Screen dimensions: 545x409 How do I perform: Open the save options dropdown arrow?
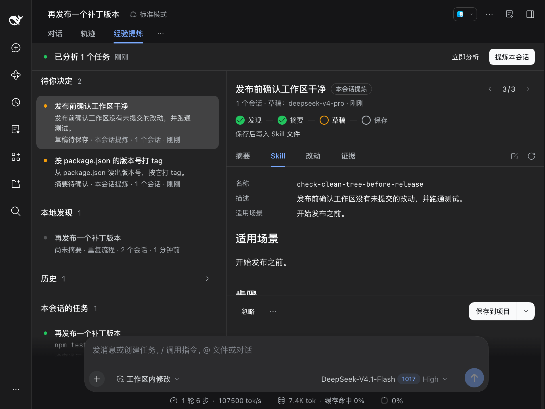tap(526, 311)
